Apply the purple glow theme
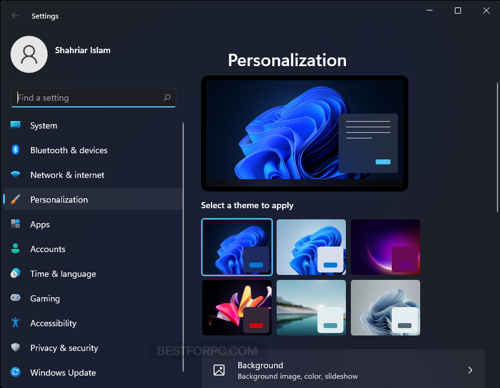 click(x=385, y=247)
